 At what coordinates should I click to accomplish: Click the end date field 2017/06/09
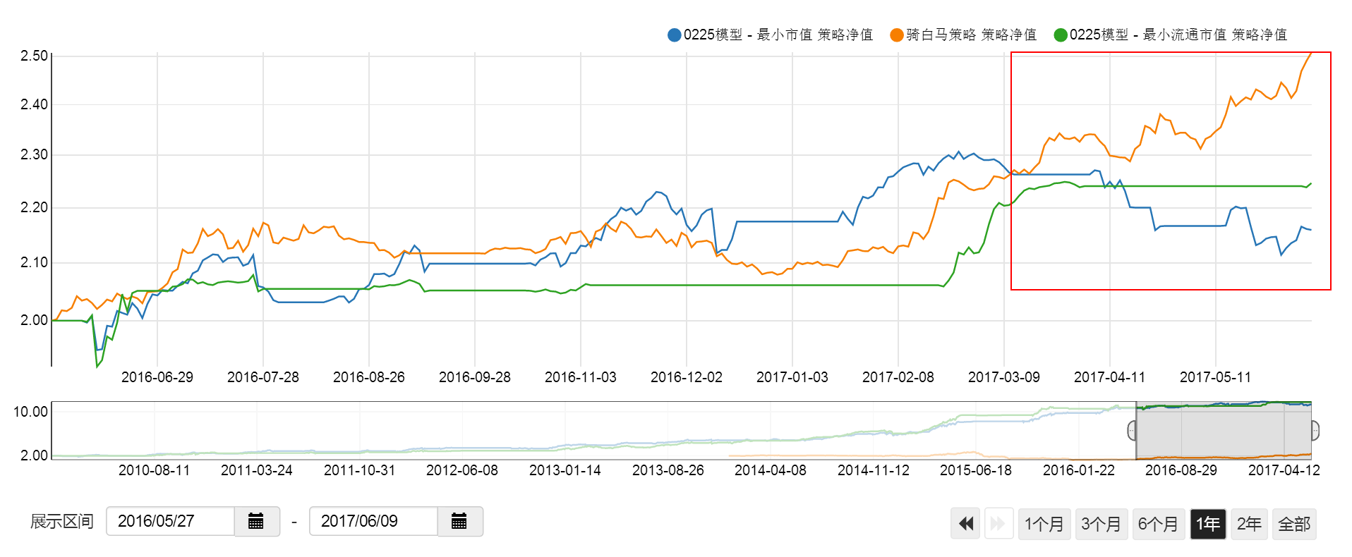373,522
